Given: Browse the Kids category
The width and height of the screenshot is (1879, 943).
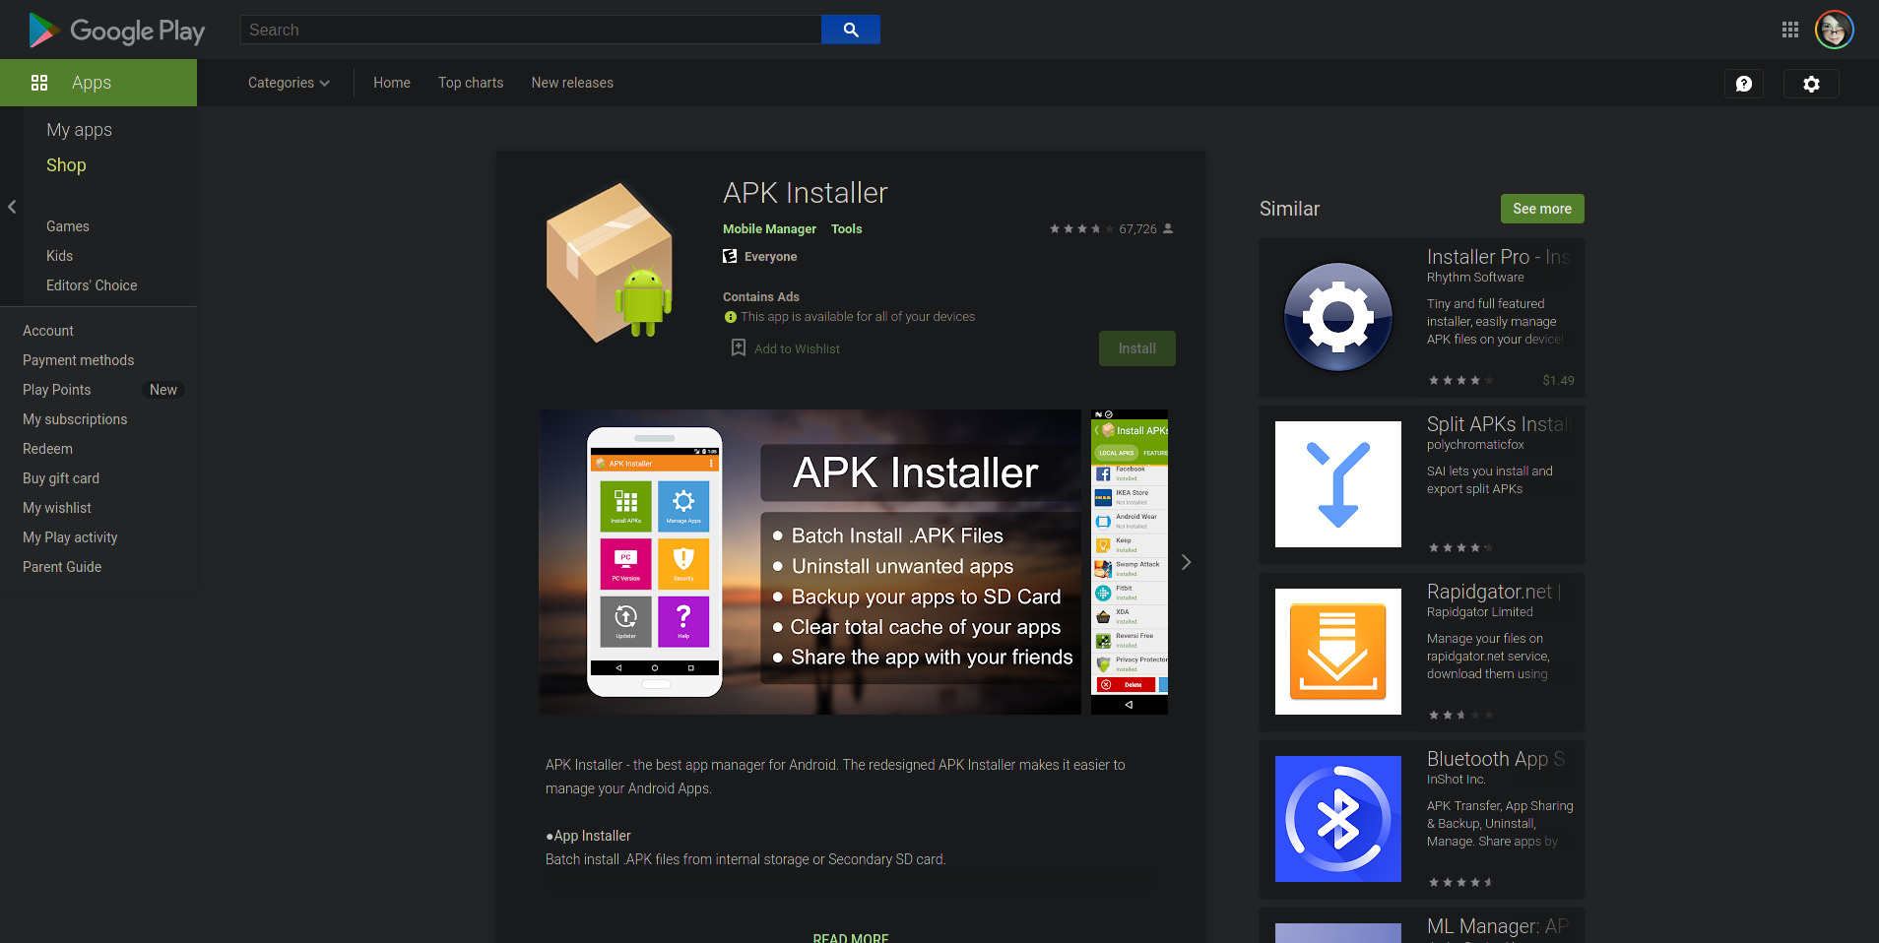Looking at the screenshot, I should point(59,256).
